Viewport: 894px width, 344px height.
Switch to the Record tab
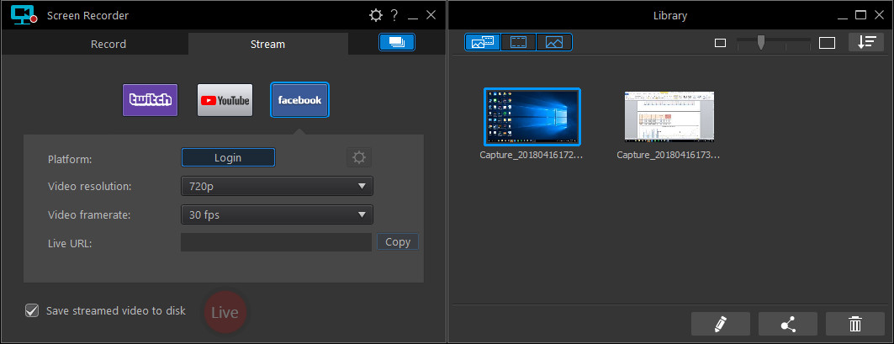108,44
